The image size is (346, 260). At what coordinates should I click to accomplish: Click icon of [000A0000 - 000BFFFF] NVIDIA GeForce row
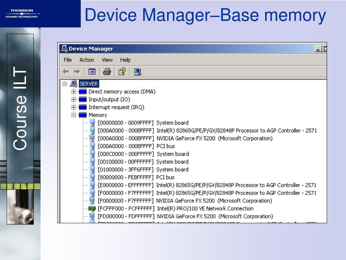click(92, 138)
